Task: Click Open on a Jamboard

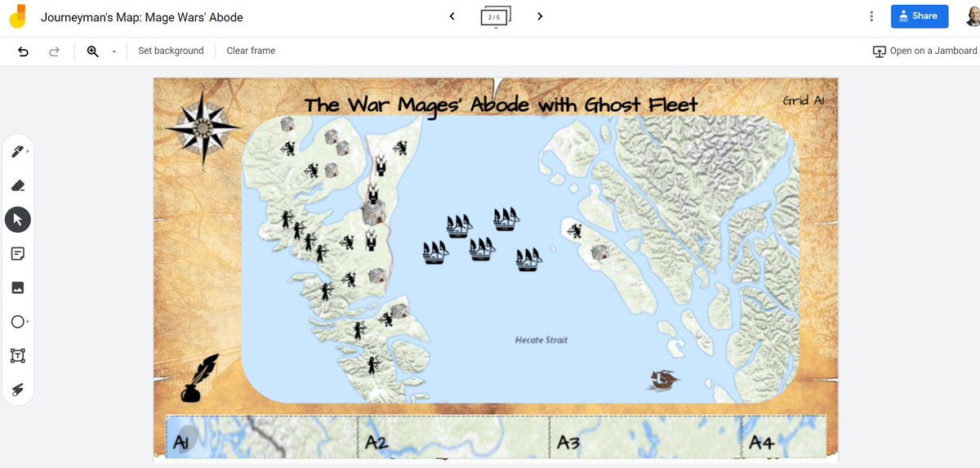Action: (924, 51)
